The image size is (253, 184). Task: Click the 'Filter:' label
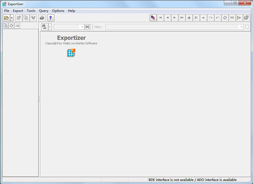coord(98,27)
